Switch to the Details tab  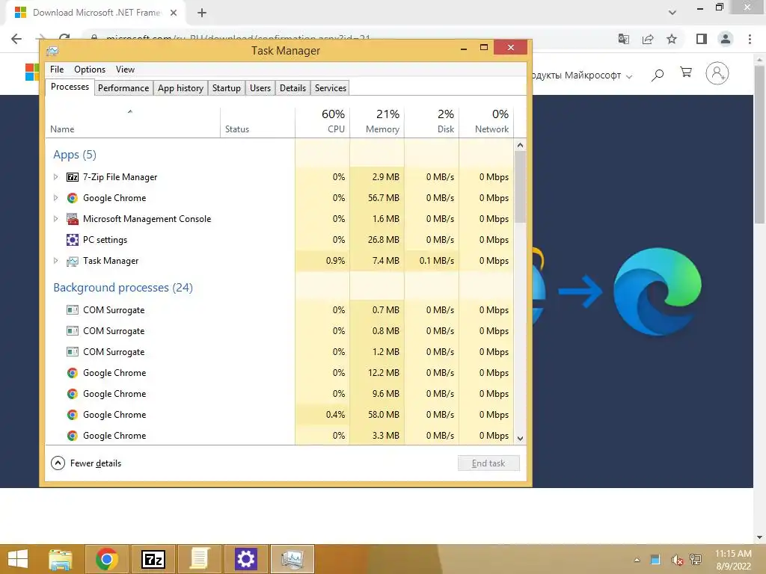292,88
